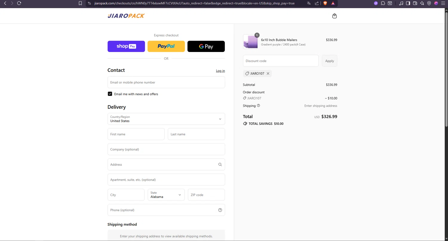Image resolution: width=448 pixels, height=241 pixels.
Task: Click the ZIP code field
Action: click(x=206, y=195)
